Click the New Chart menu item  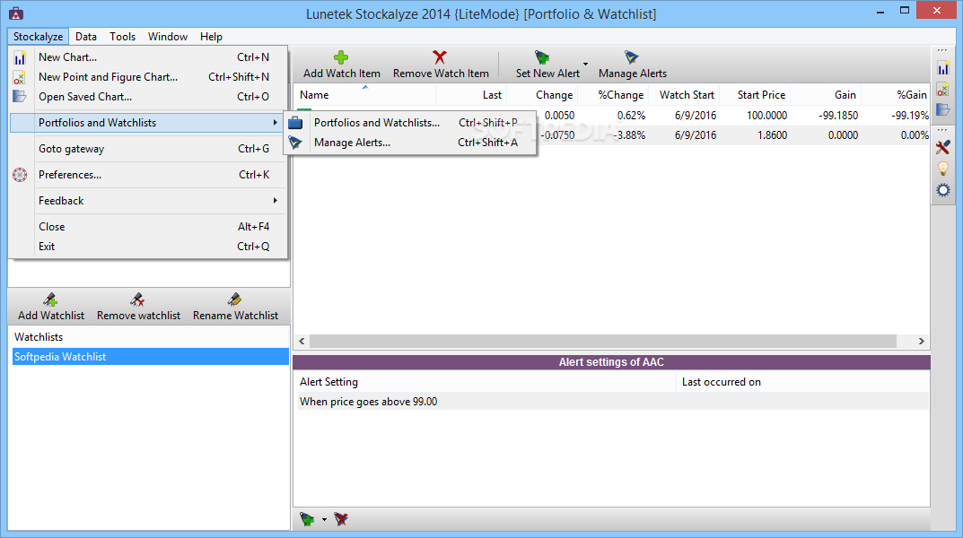[149, 57]
